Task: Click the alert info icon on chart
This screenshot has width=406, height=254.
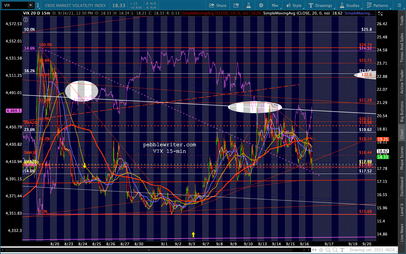Action: (x=26, y=20)
